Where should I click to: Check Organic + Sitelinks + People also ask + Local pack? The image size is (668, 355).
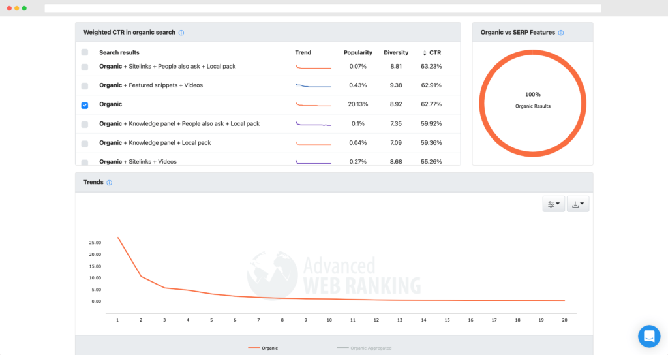(x=85, y=67)
